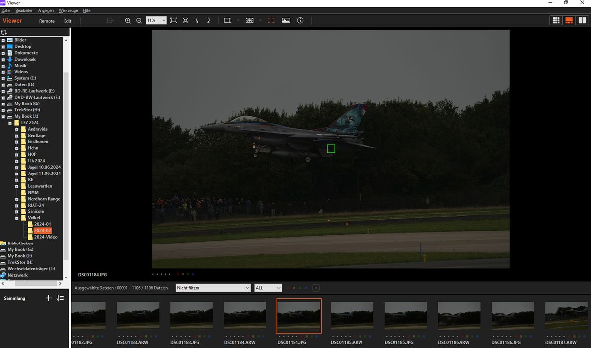591x348 pixels.
Task: Toggle focus frame display icon in toolbar
Action: (271, 21)
